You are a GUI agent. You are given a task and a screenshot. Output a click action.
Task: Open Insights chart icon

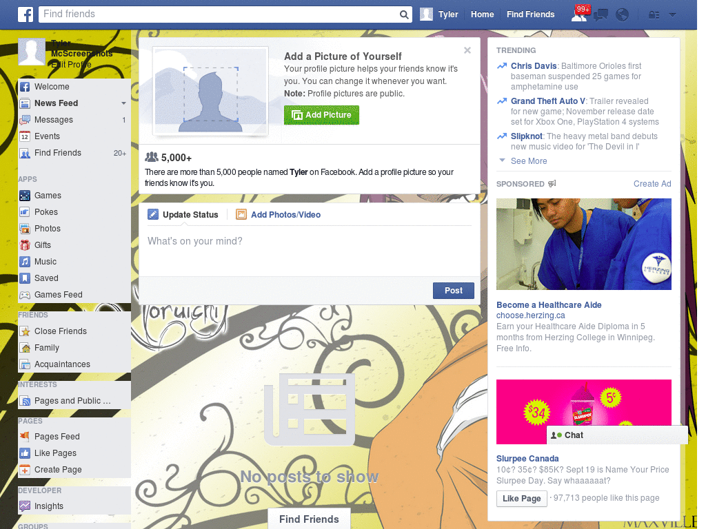click(x=25, y=506)
